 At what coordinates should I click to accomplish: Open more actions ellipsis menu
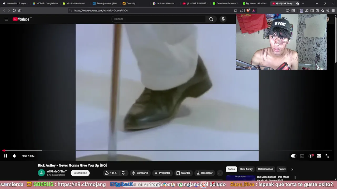pyautogui.click(x=220, y=173)
